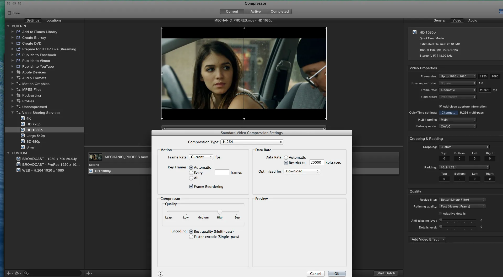Select the HD 720p preset icon

(x=23, y=124)
